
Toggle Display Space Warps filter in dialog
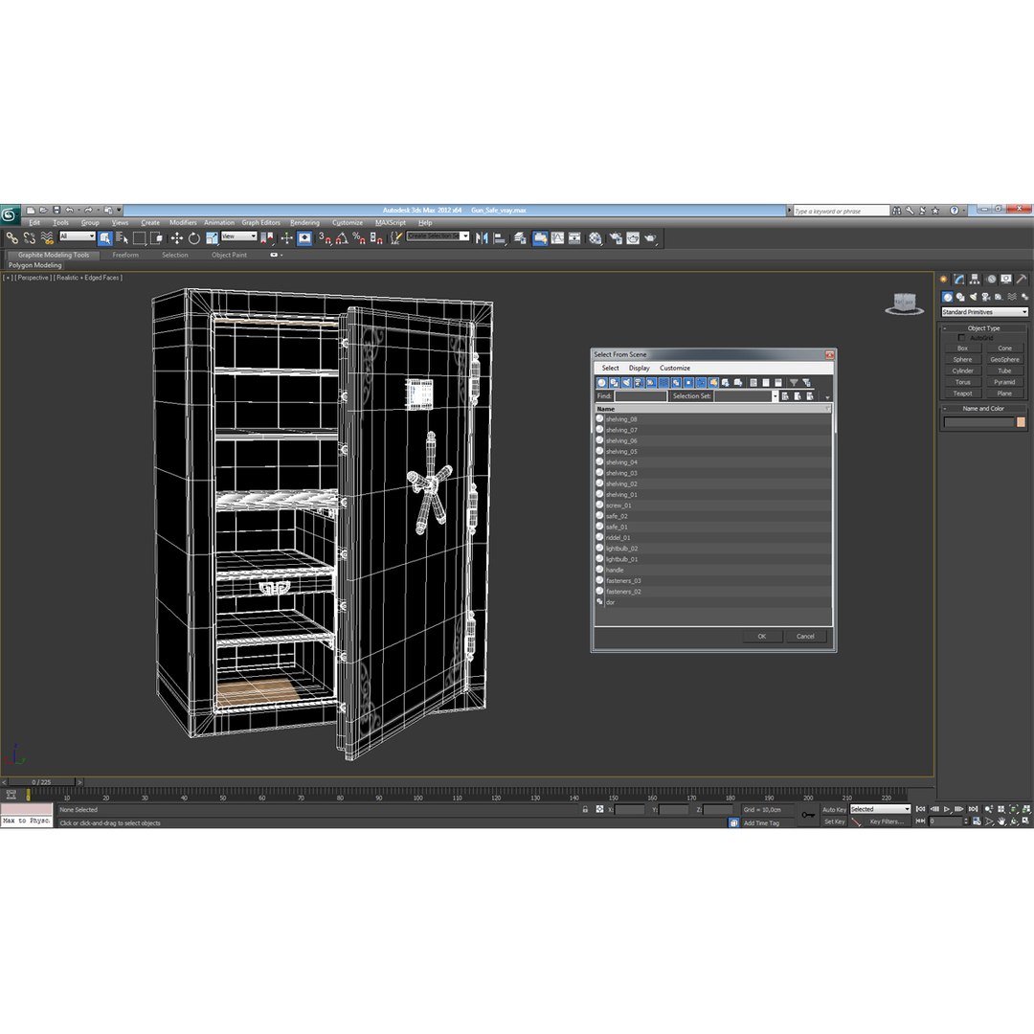663,382
